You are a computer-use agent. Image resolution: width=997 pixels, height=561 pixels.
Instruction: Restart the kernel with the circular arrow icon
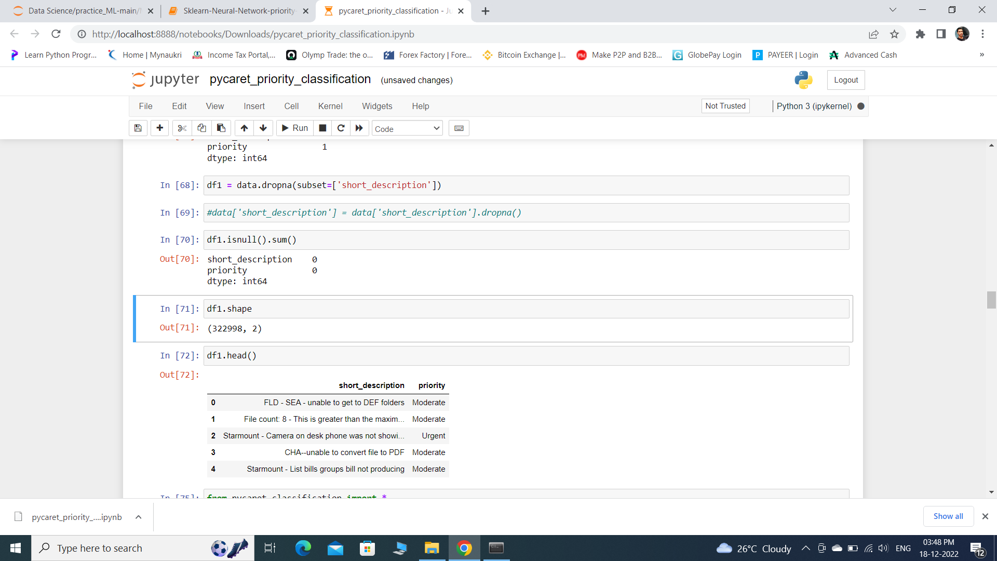341,128
